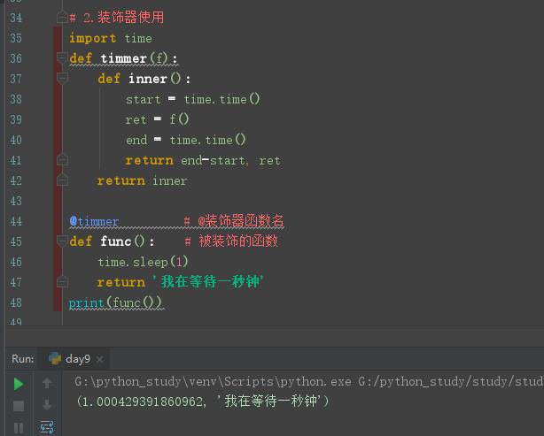Viewport: 544px width, 436px height.
Task: Jump up the stack trace with the arrow
Action: 47,383
